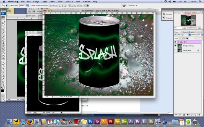Delete layer using trash icon

[x=199, y=115]
